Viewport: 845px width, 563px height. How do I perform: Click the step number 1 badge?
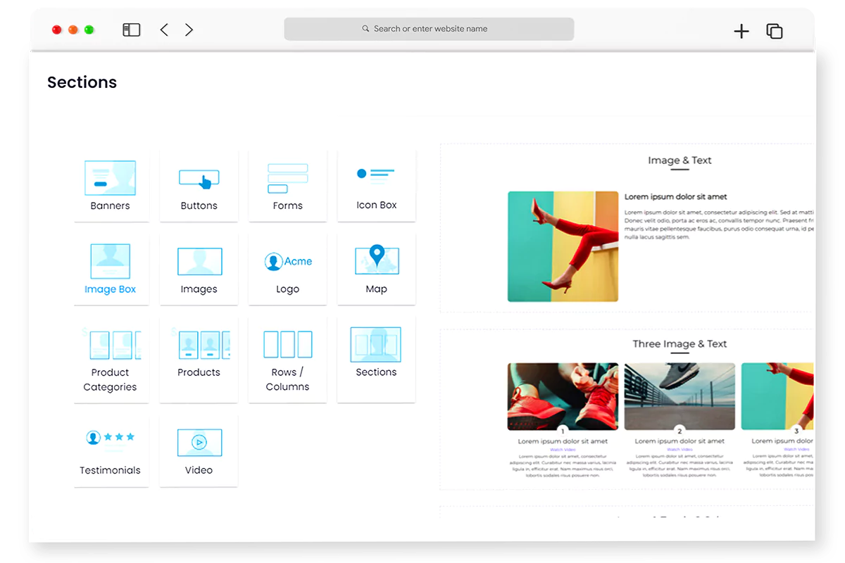point(563,431)
